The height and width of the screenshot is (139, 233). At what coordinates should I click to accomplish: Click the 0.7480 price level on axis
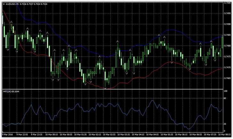pos(227,46)
